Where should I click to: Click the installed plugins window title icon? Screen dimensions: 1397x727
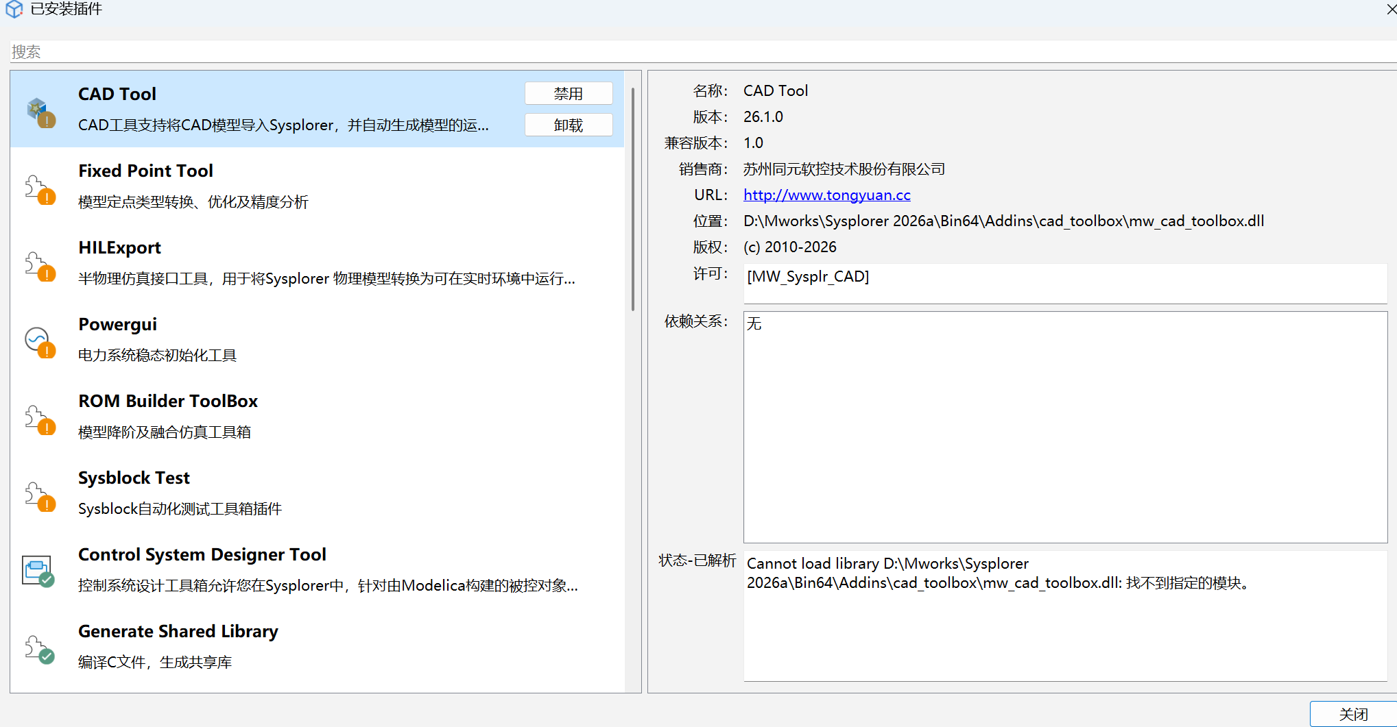(x=14, y=9)
